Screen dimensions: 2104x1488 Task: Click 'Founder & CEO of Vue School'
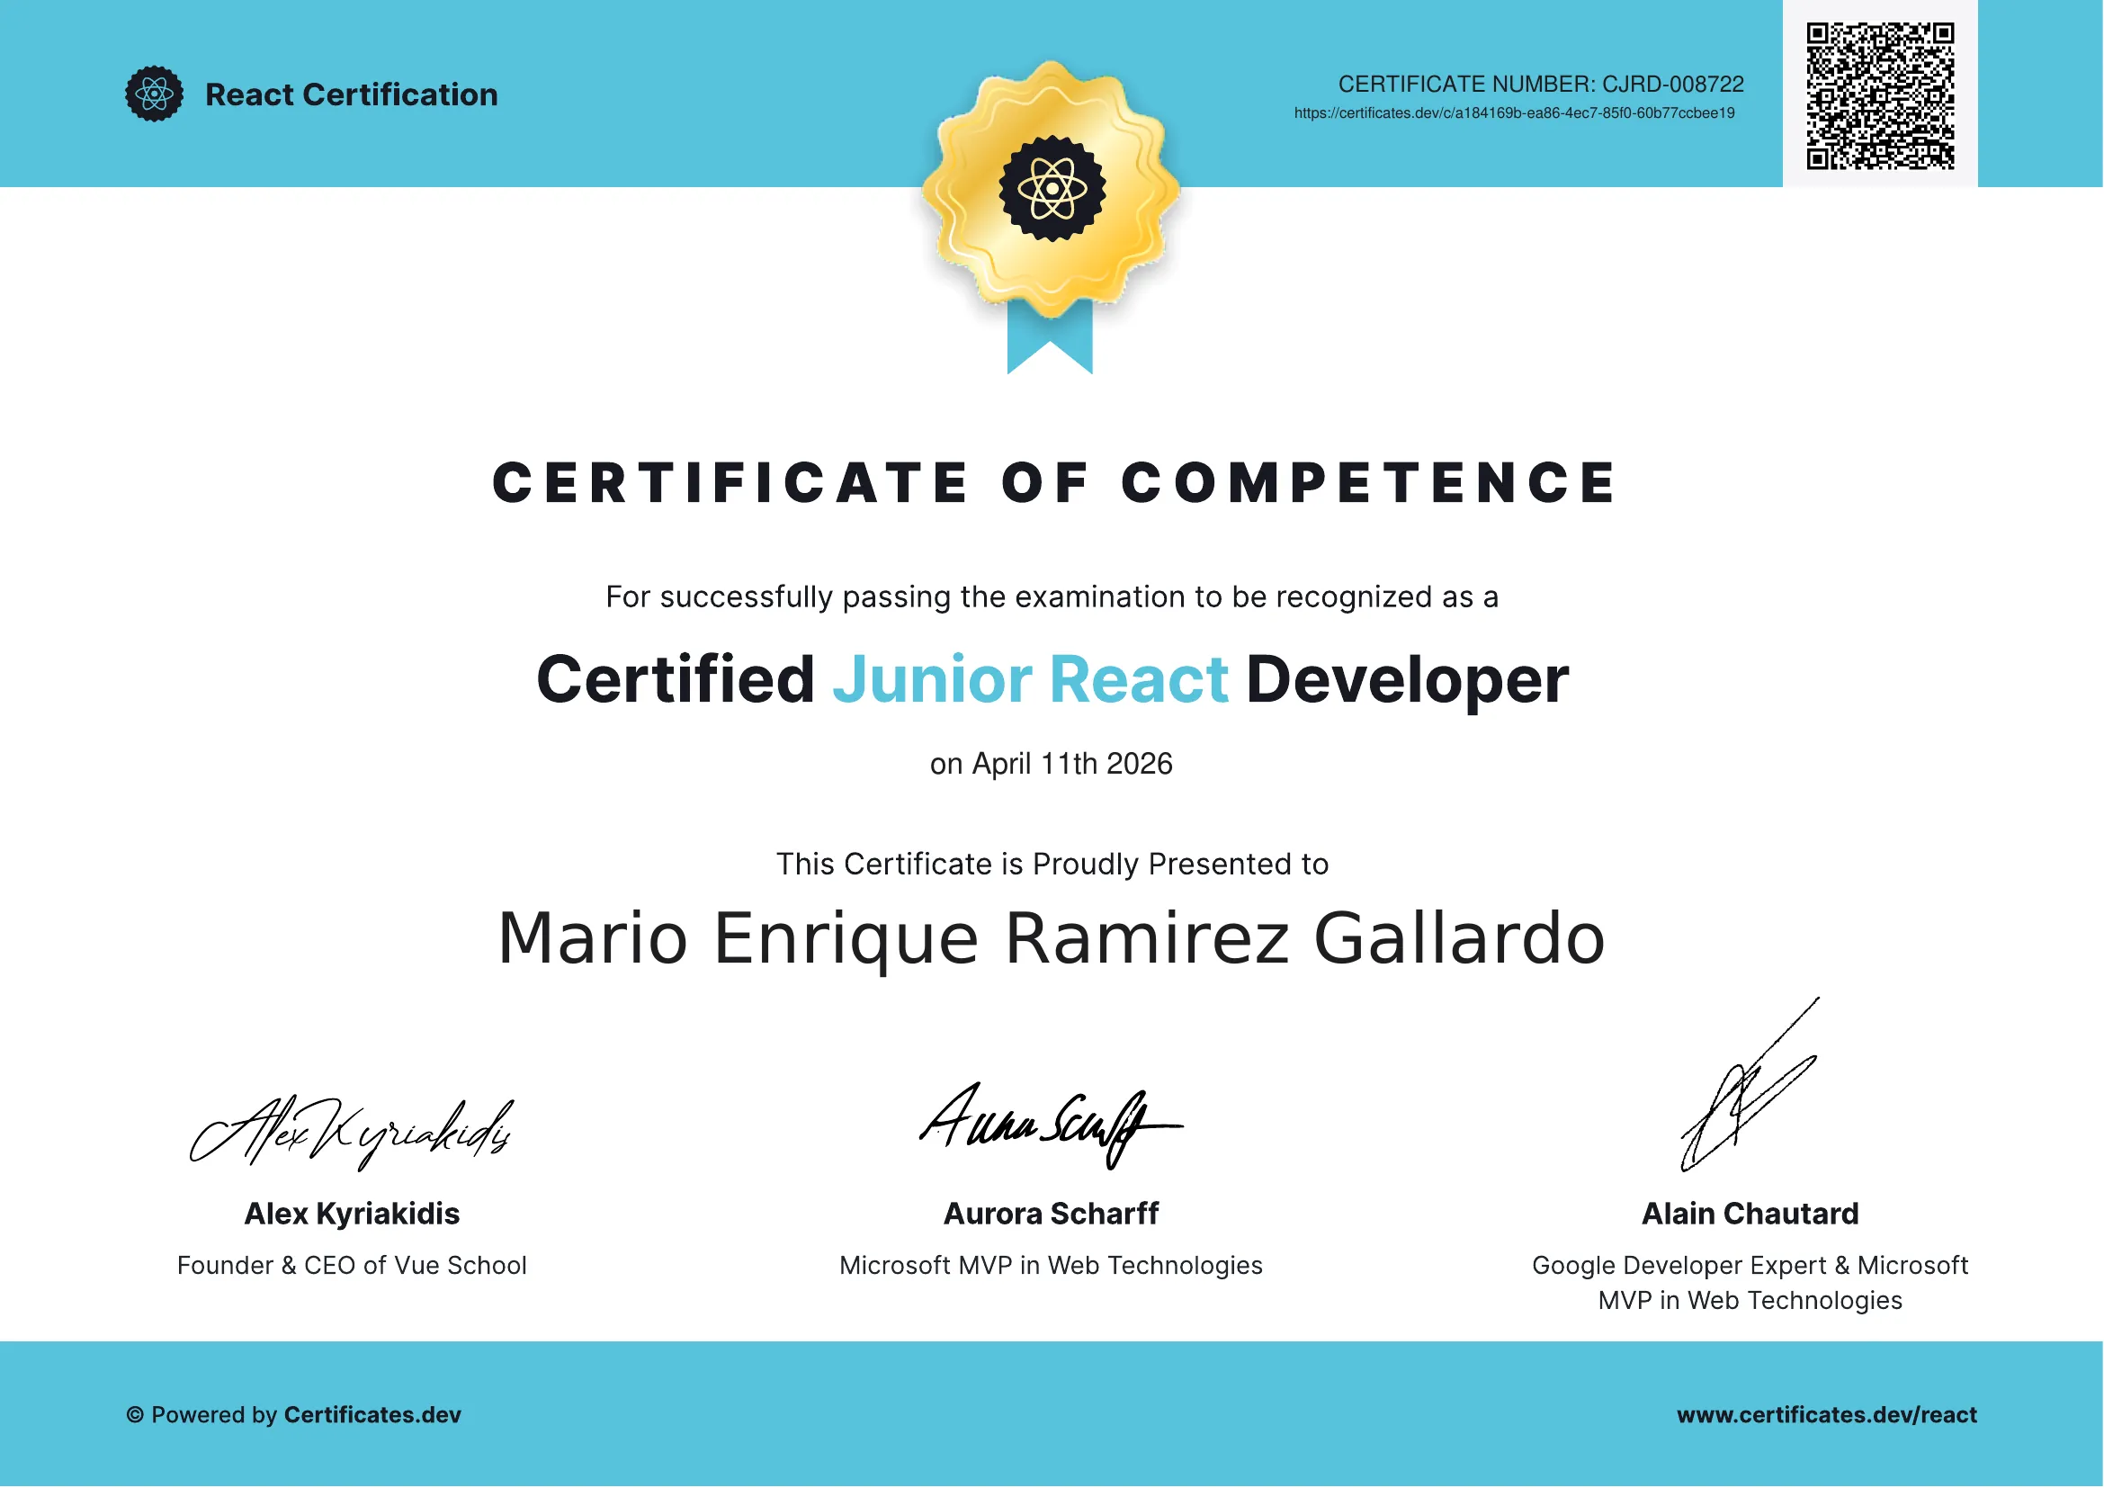352,1267
